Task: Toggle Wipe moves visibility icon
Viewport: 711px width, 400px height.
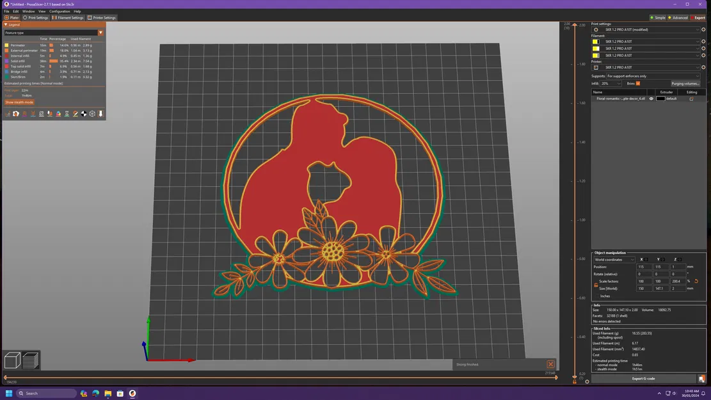Action: pyautogui.click(x=16, y=114)
